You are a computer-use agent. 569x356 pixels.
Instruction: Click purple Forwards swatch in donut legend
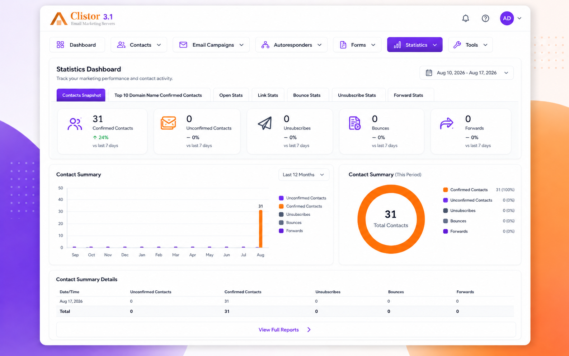[445, 231]
